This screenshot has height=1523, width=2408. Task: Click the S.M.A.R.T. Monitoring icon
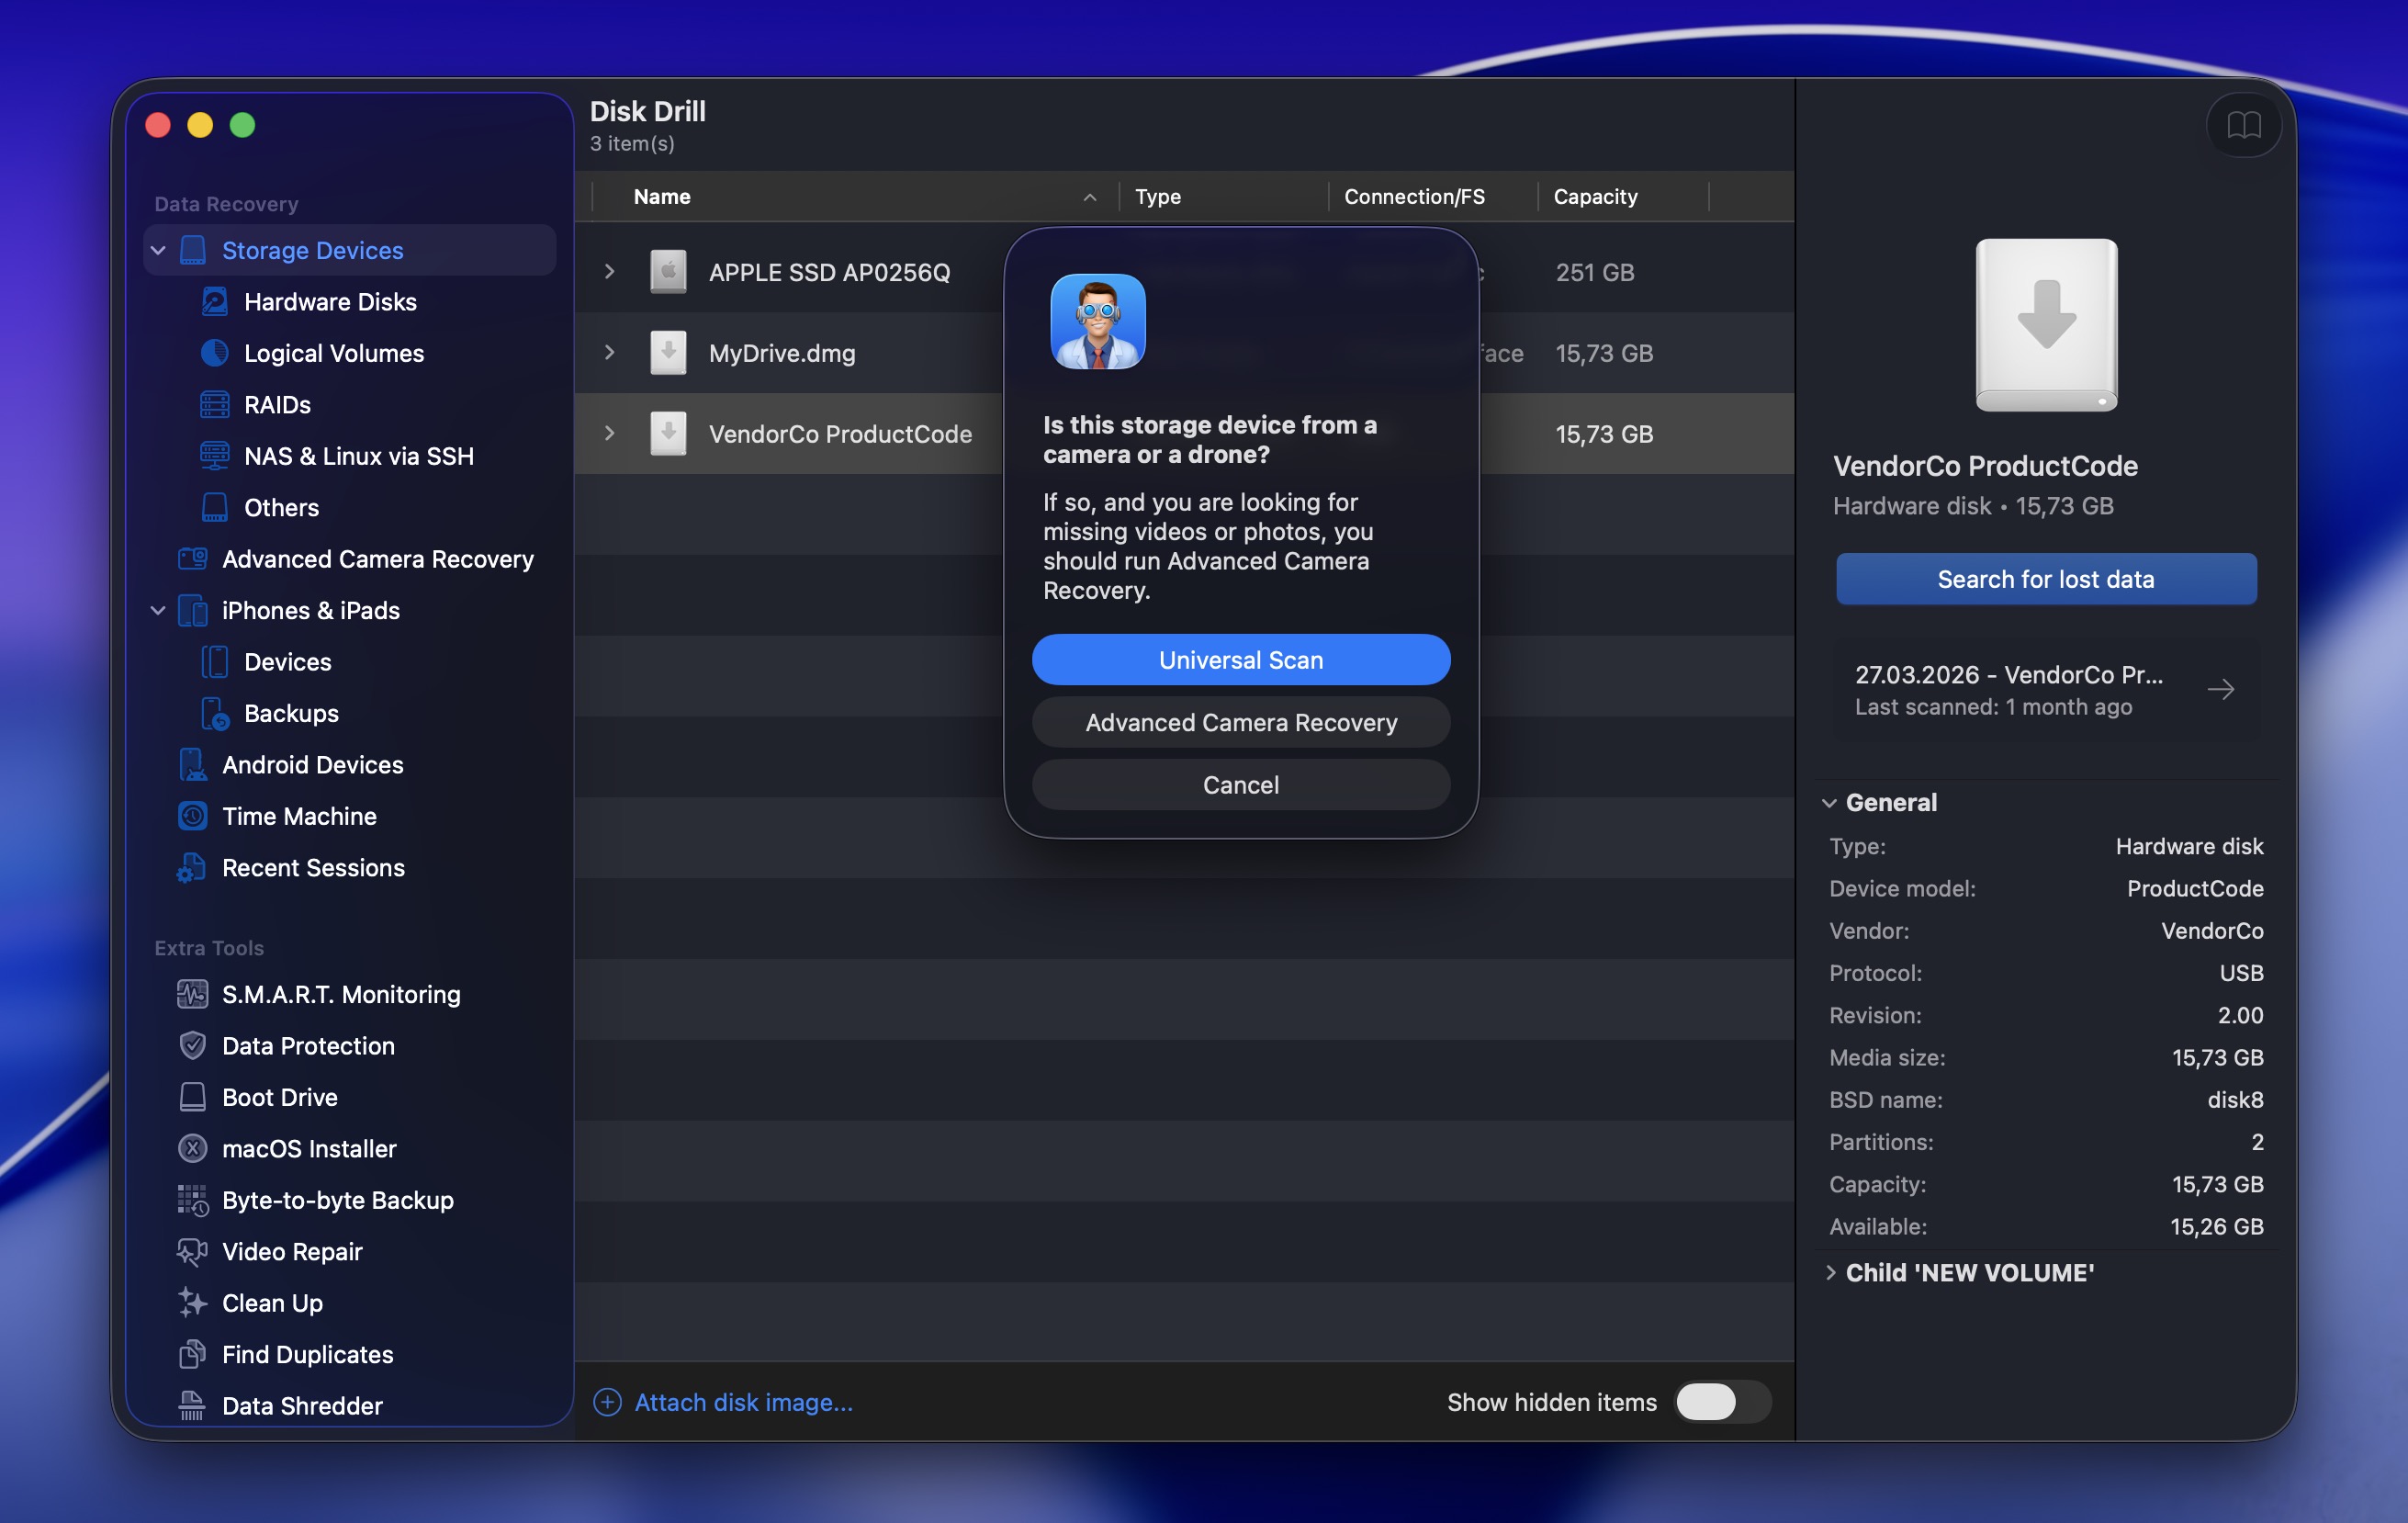point(192,994)
